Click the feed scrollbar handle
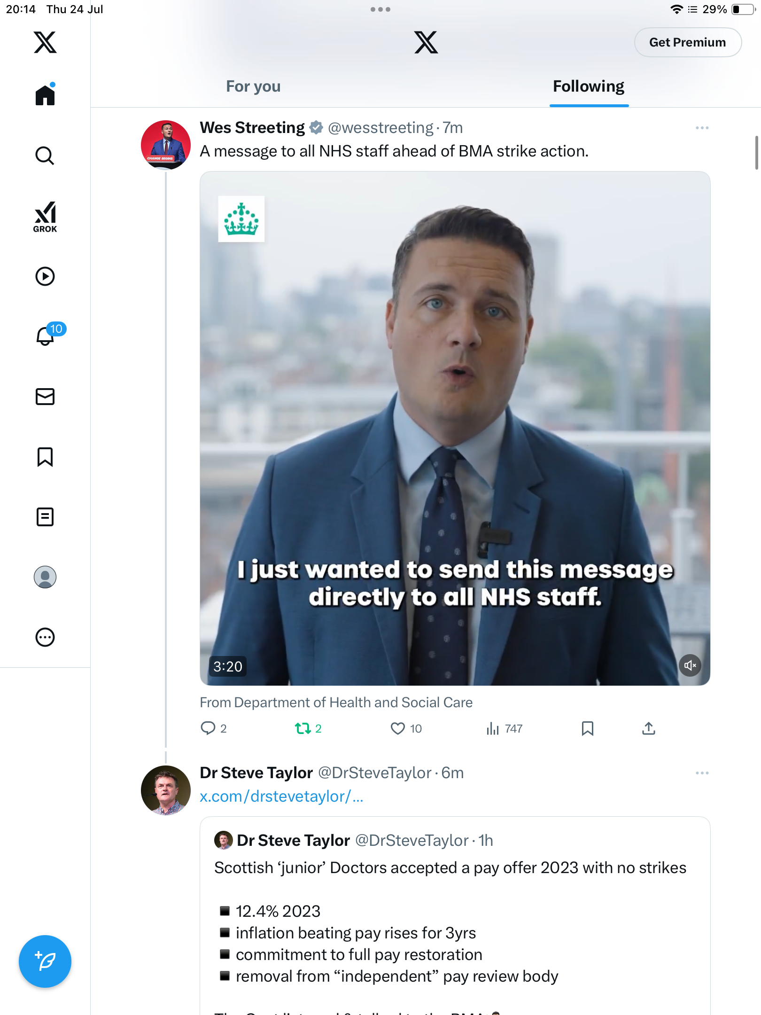 pyautogui.click(x=756, y=152)
